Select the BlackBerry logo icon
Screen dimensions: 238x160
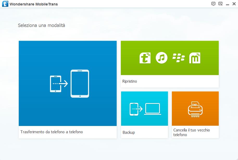click(x=178, y=58)
